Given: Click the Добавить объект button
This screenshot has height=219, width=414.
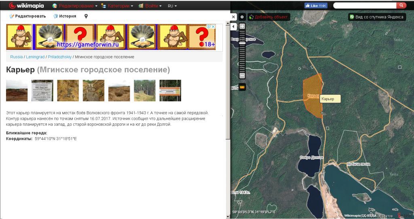Looking at the screenshot, I should 268,17.
